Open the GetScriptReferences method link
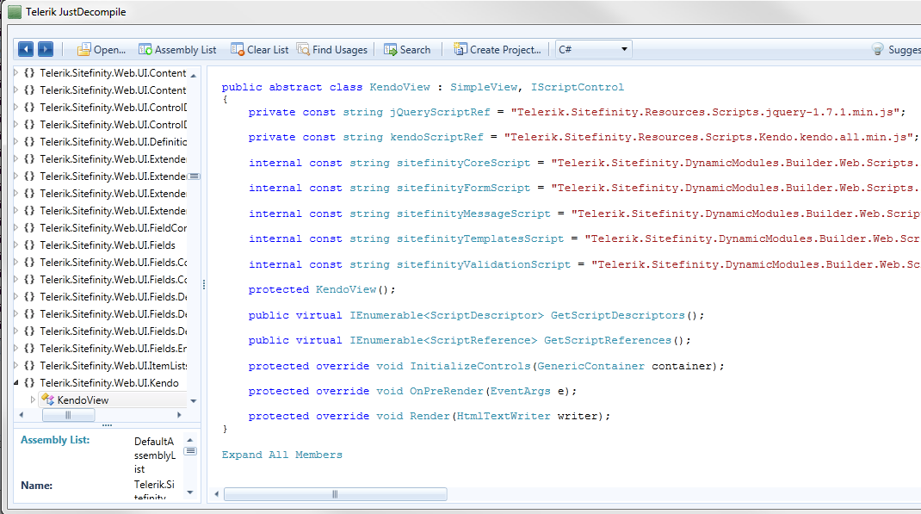Screen dimensions: 921x514 point(608,340)
